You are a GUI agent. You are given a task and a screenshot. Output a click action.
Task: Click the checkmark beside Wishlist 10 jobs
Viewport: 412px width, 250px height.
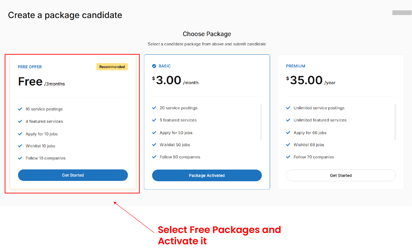point(20,146)
